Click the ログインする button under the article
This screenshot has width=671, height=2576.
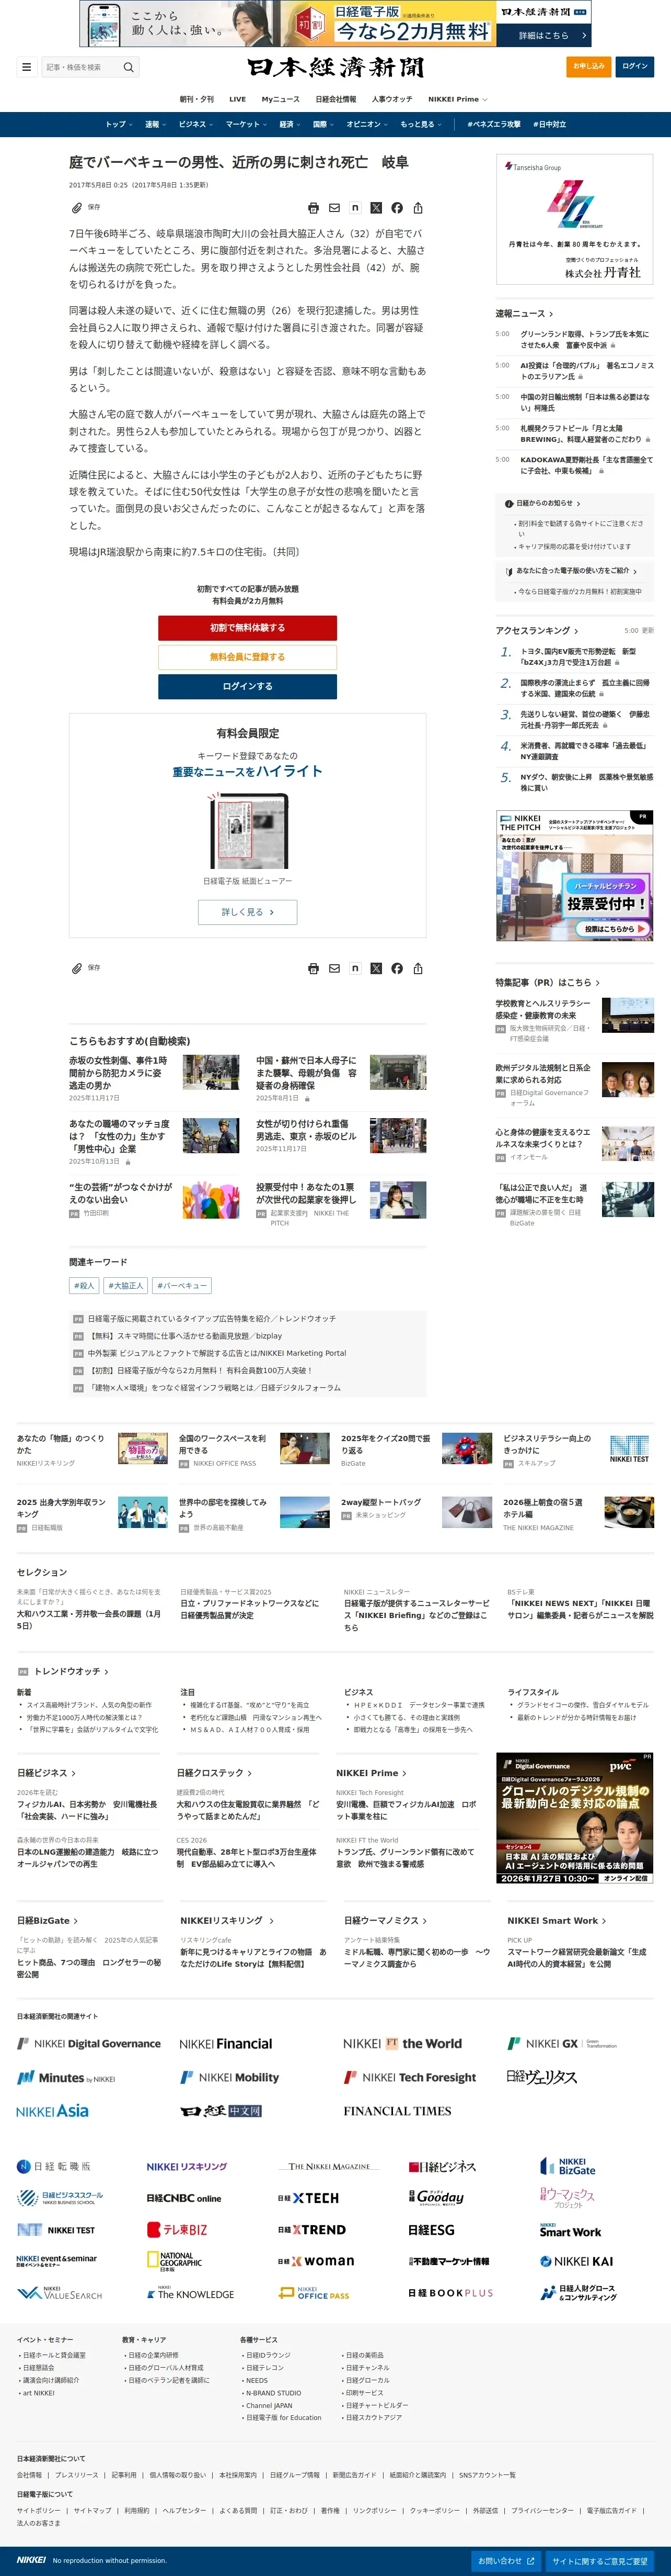[x=248, y=687]
